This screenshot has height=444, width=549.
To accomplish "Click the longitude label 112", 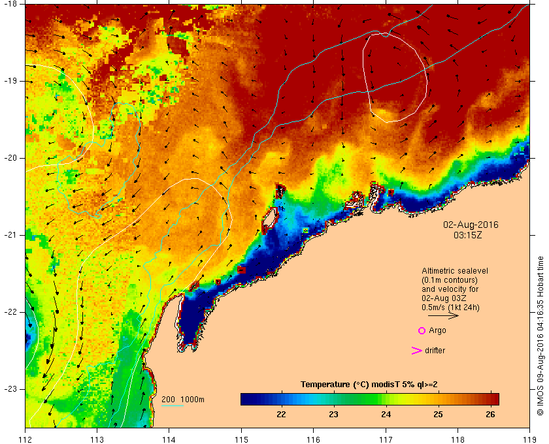I will 25,439.
